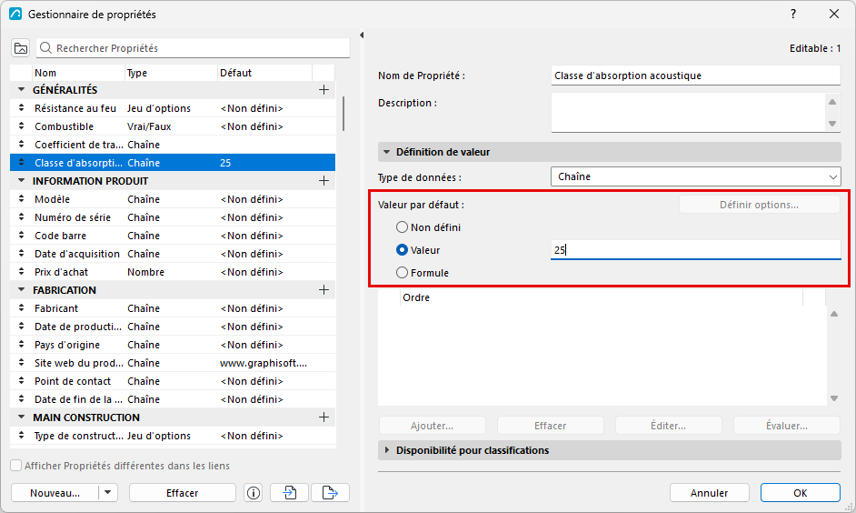Select the Formule radio option
Viewport: 856px width, 513px height.
click(x=402, y=273)
